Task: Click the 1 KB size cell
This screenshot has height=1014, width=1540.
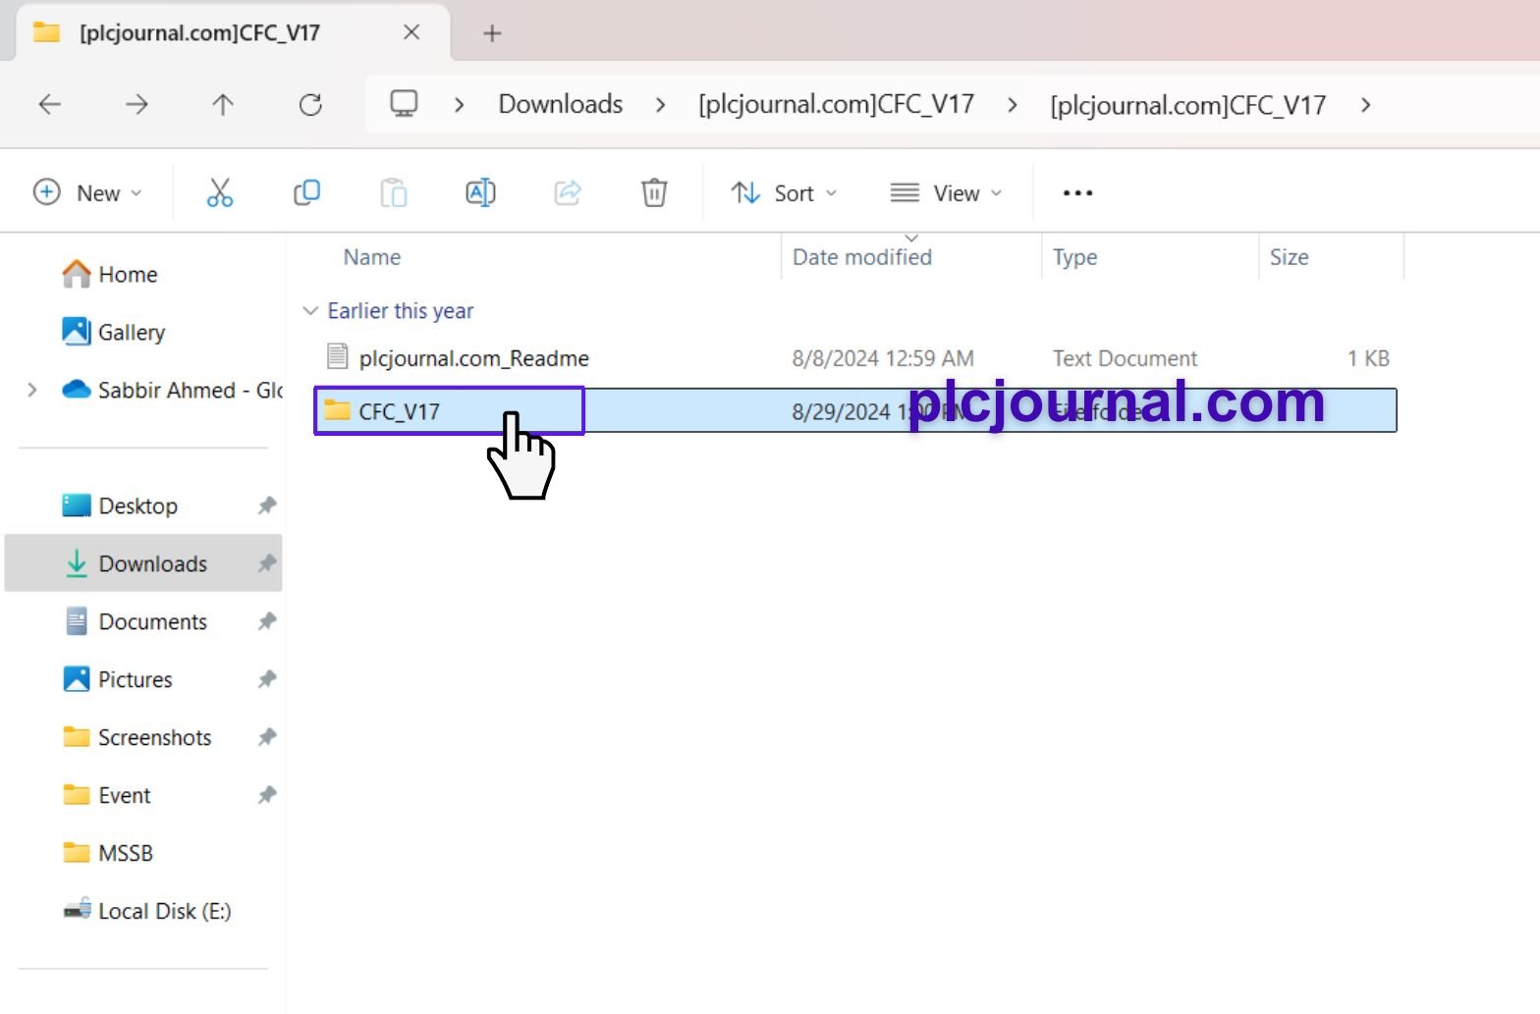Action: pyautogui.click(x=1368, y=358)
